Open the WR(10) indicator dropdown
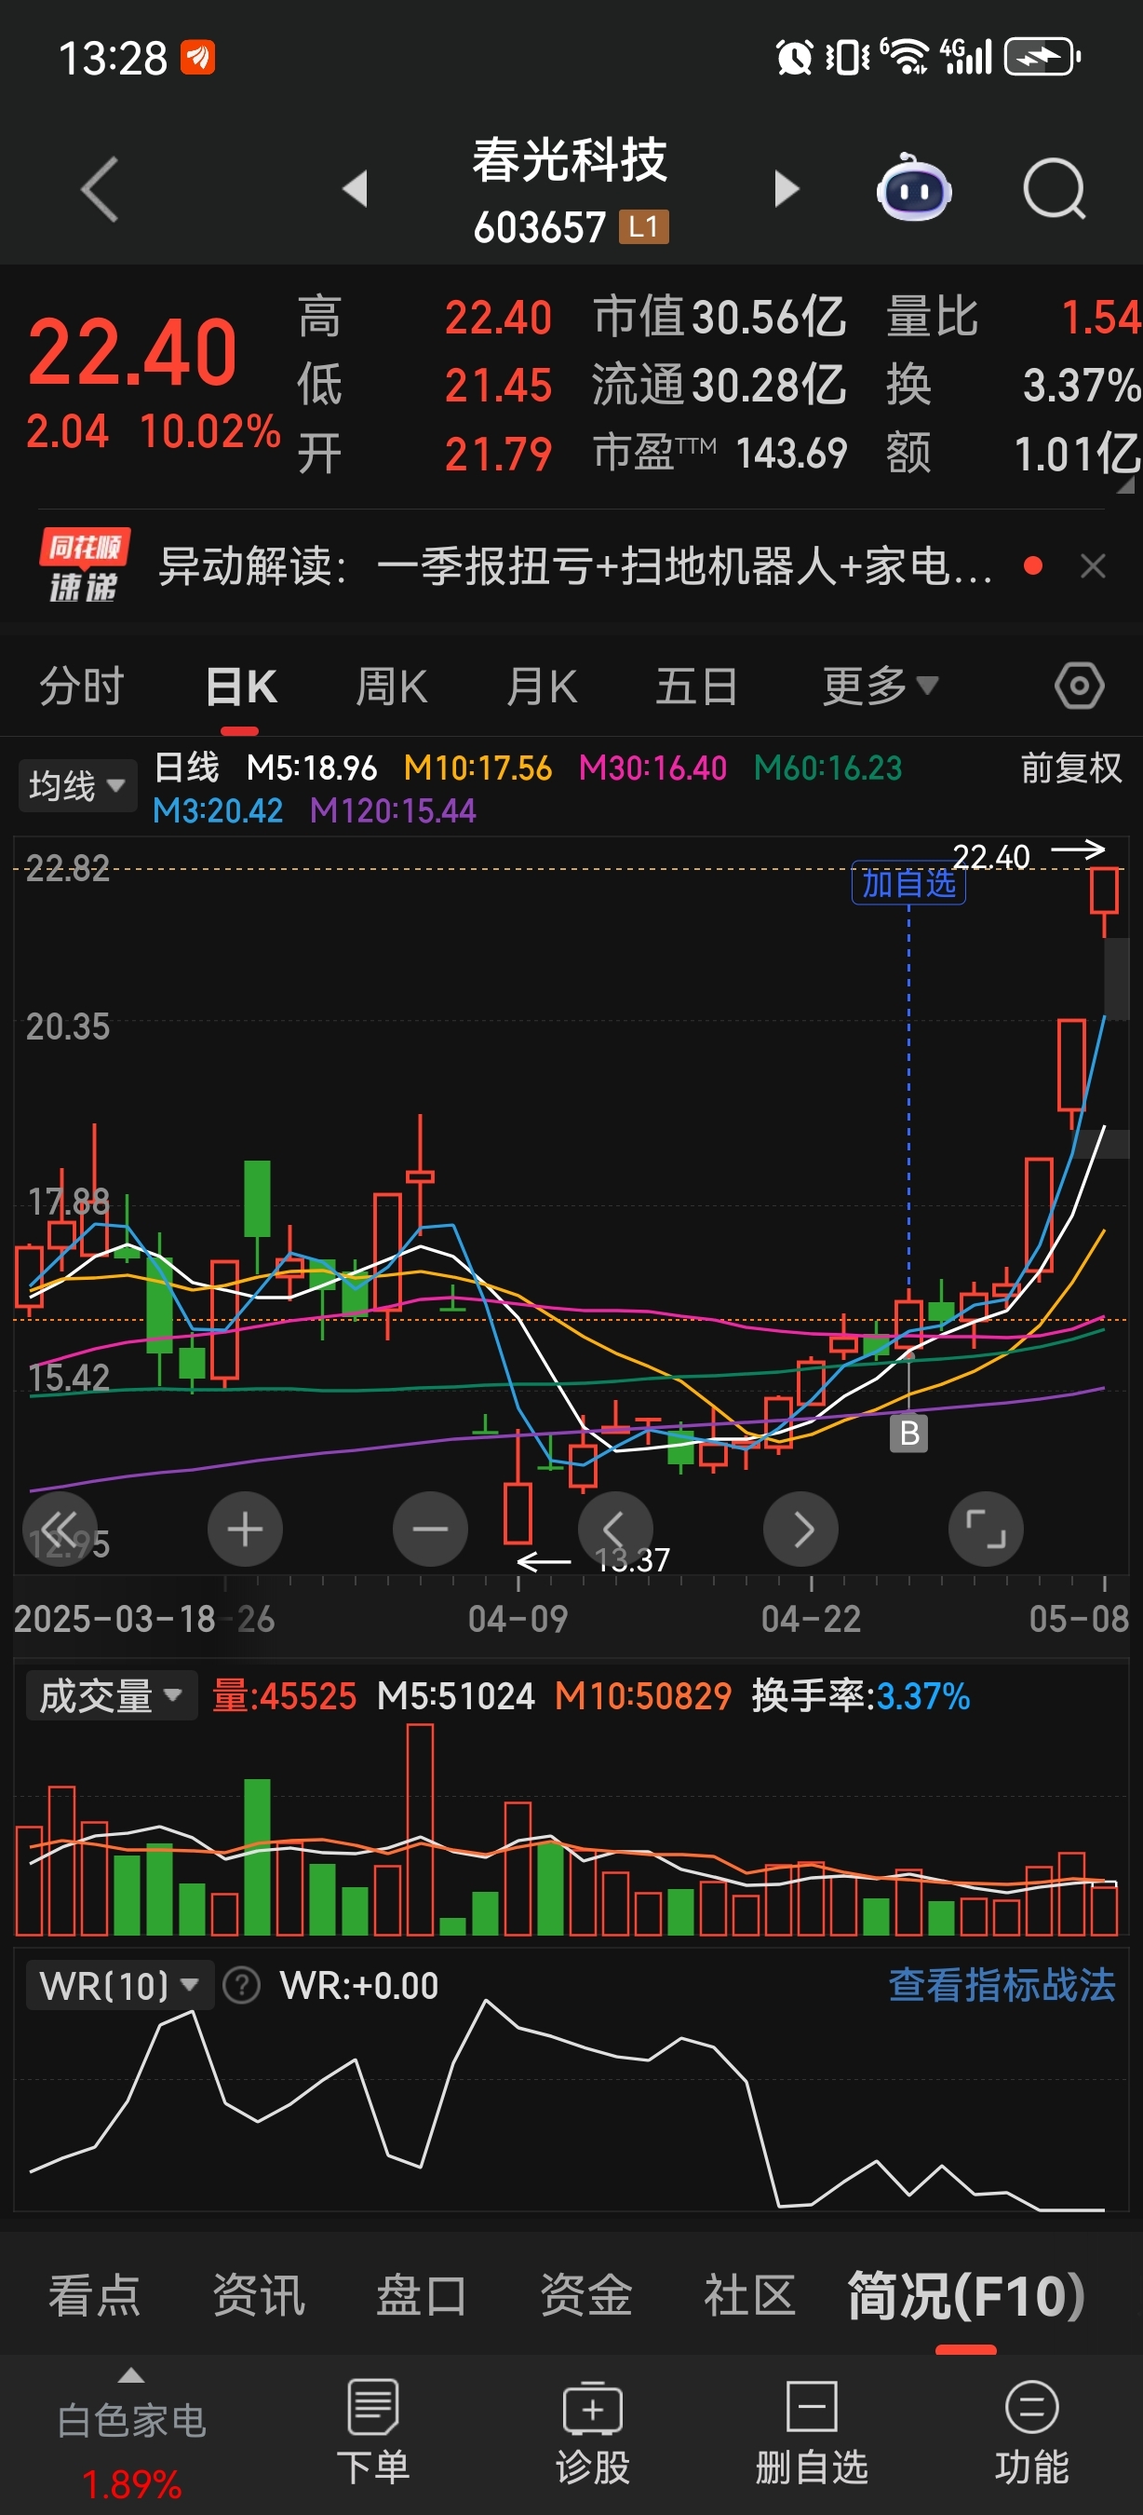The image size is (1143, 2515). (119, 1985)
